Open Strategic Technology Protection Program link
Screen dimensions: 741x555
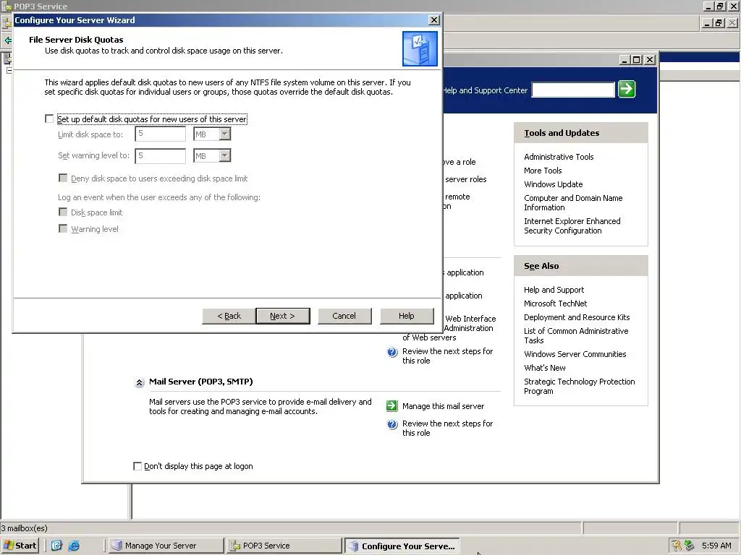coord(579,386)
